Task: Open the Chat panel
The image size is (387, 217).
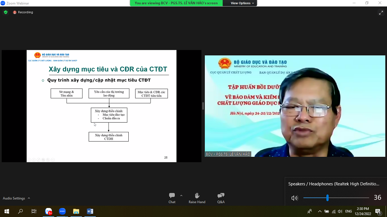Action: [172, 198]
